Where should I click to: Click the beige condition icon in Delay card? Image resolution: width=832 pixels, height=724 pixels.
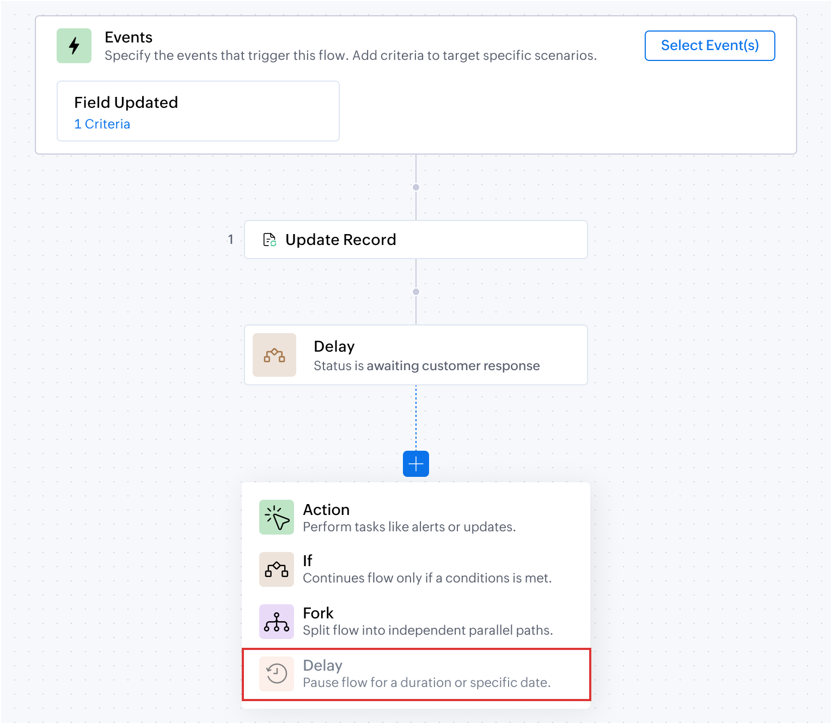(274, 355)
